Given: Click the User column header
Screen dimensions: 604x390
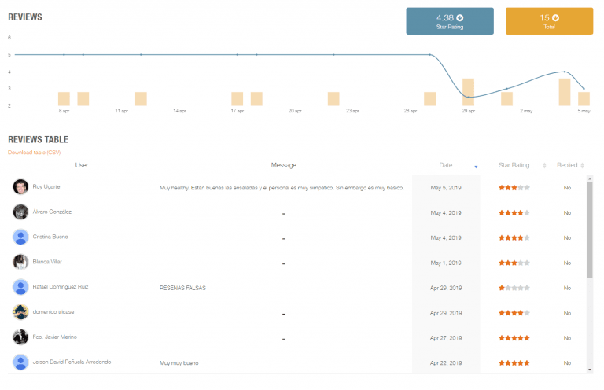Looking at the screenshot, I should (82, 165).
